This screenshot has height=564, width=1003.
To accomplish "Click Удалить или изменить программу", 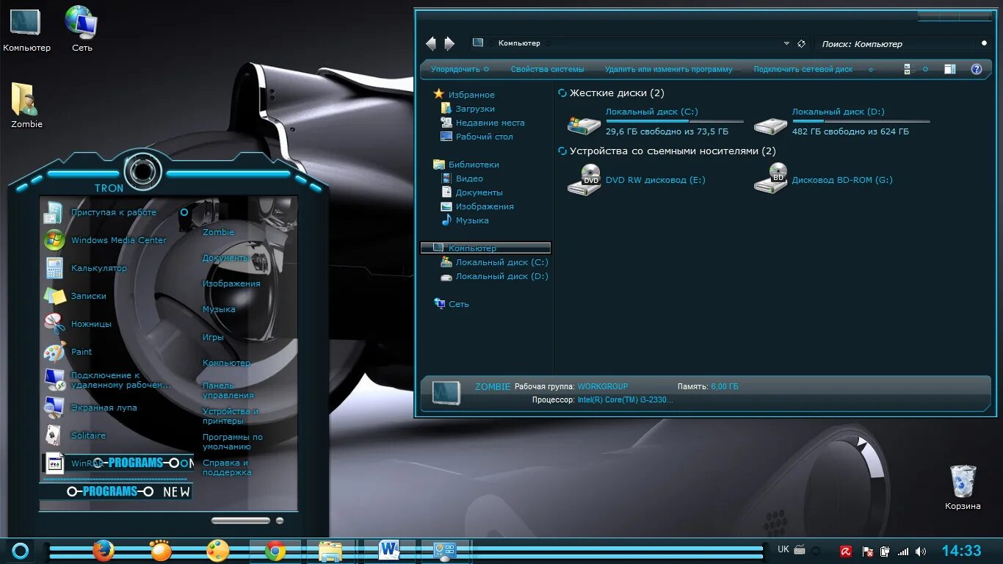I will click(x=668, y=69).
